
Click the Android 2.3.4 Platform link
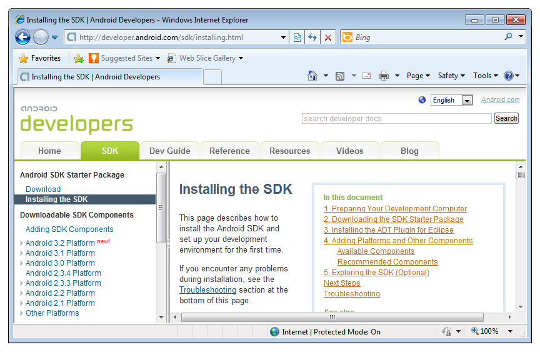[63, 273]
